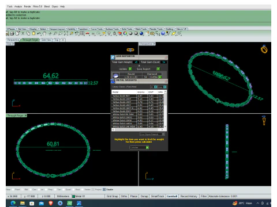Screen dimensions: 277x207
Task: Open the Help menu
Action: (x=62, y=6)
